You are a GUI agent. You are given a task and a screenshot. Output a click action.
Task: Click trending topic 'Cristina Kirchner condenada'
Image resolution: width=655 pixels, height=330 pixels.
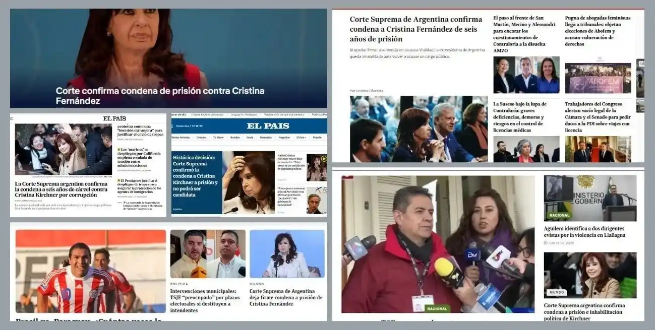(x=207, y=114)
